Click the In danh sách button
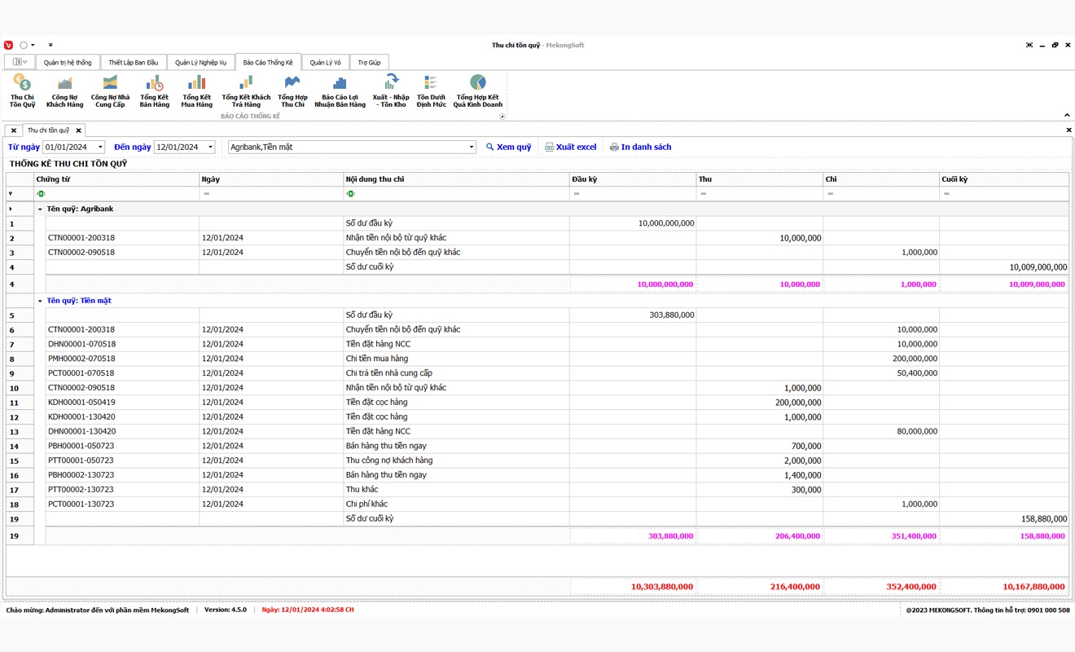This screenshot has width=1075, height=652. (x=640, y=148)
